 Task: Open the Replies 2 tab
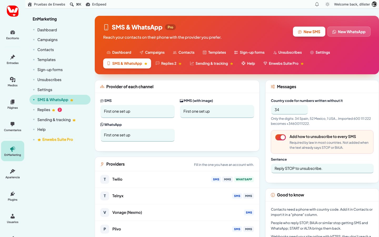click(x=169, y=63)
